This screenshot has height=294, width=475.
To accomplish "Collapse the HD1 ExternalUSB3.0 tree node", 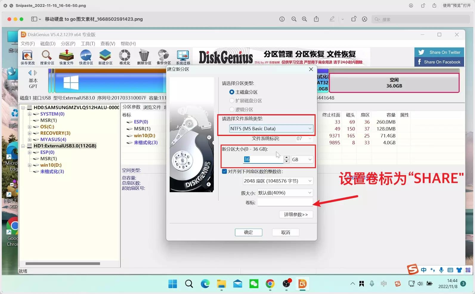I will point(23,146).
